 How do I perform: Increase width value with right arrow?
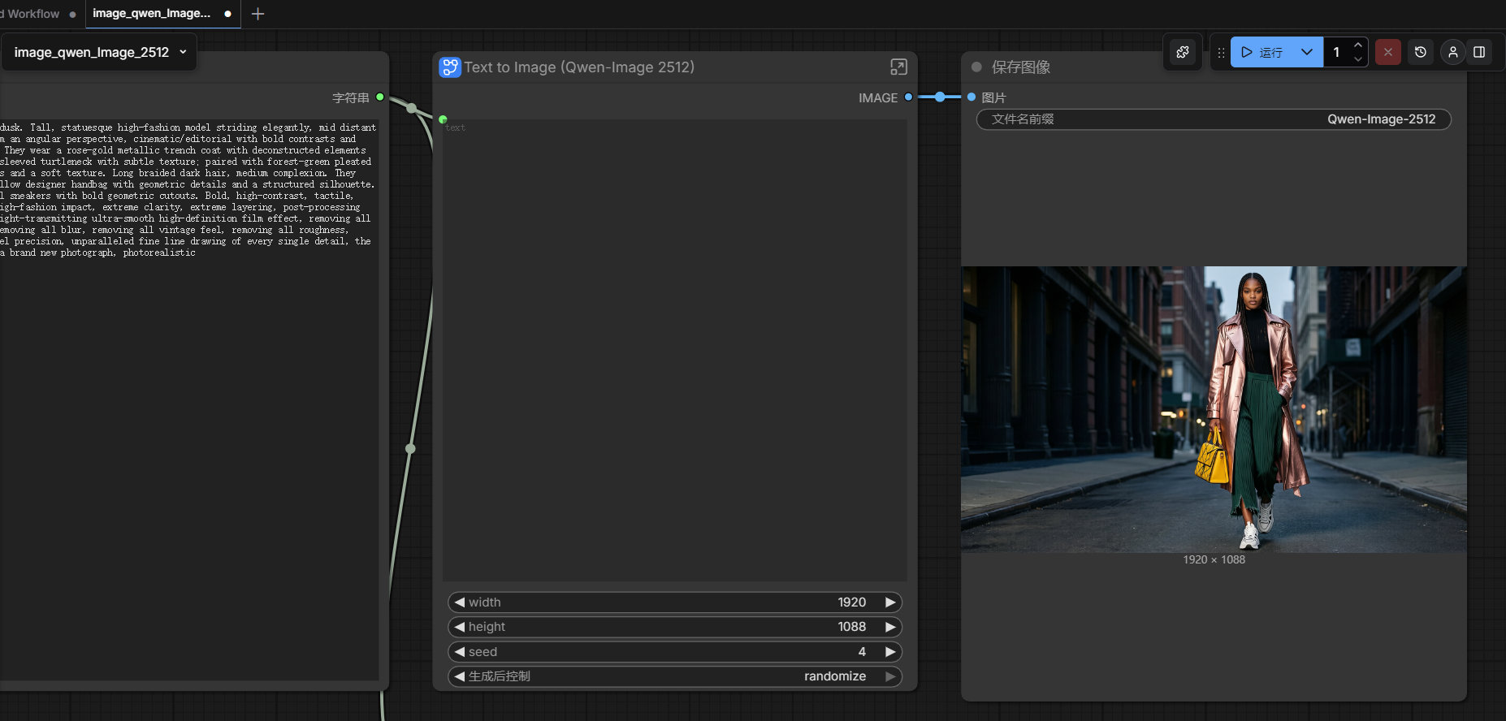(x=890, y=602)
